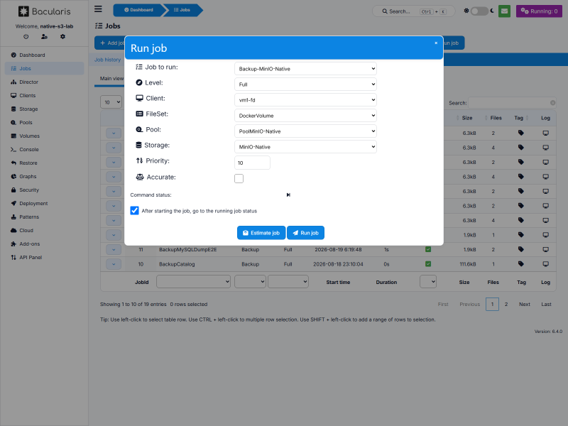Viewport: 568px width, 426px height.
Task: Click the Estimate job button
Action: [261, 233]
